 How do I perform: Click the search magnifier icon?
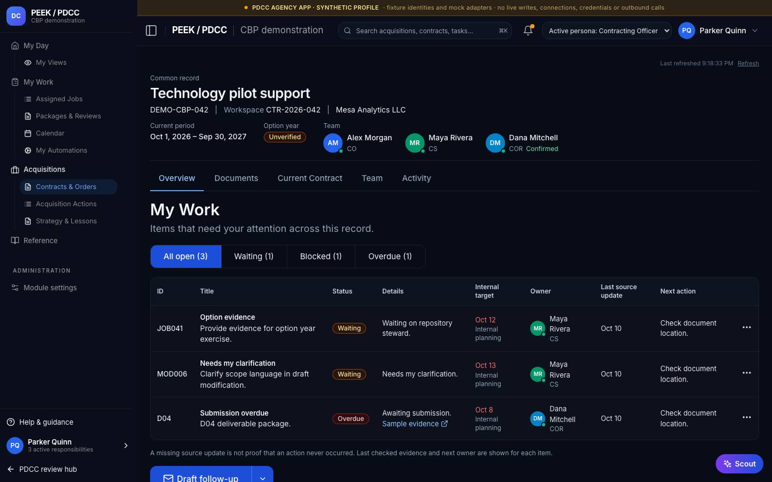(x=348, y=31)
